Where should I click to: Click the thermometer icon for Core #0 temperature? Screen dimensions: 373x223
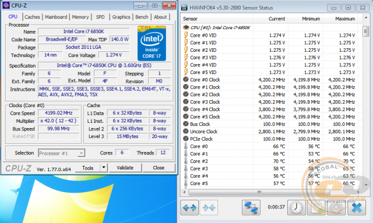click(186, 146)
